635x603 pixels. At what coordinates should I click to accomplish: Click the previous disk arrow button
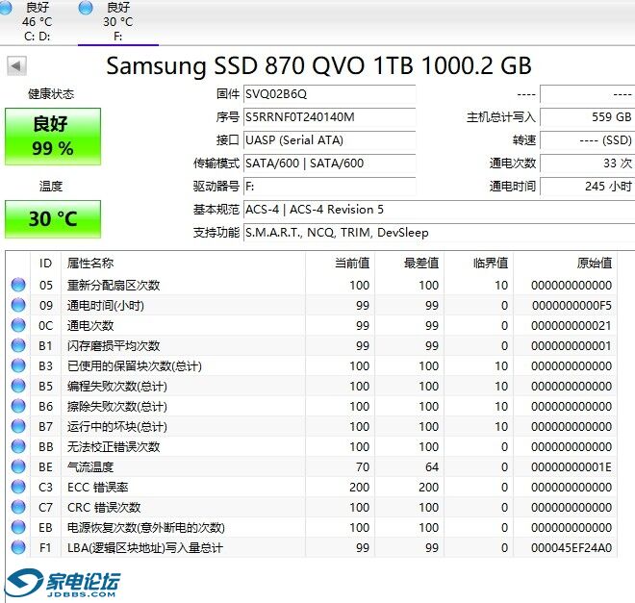click(16, 65)
